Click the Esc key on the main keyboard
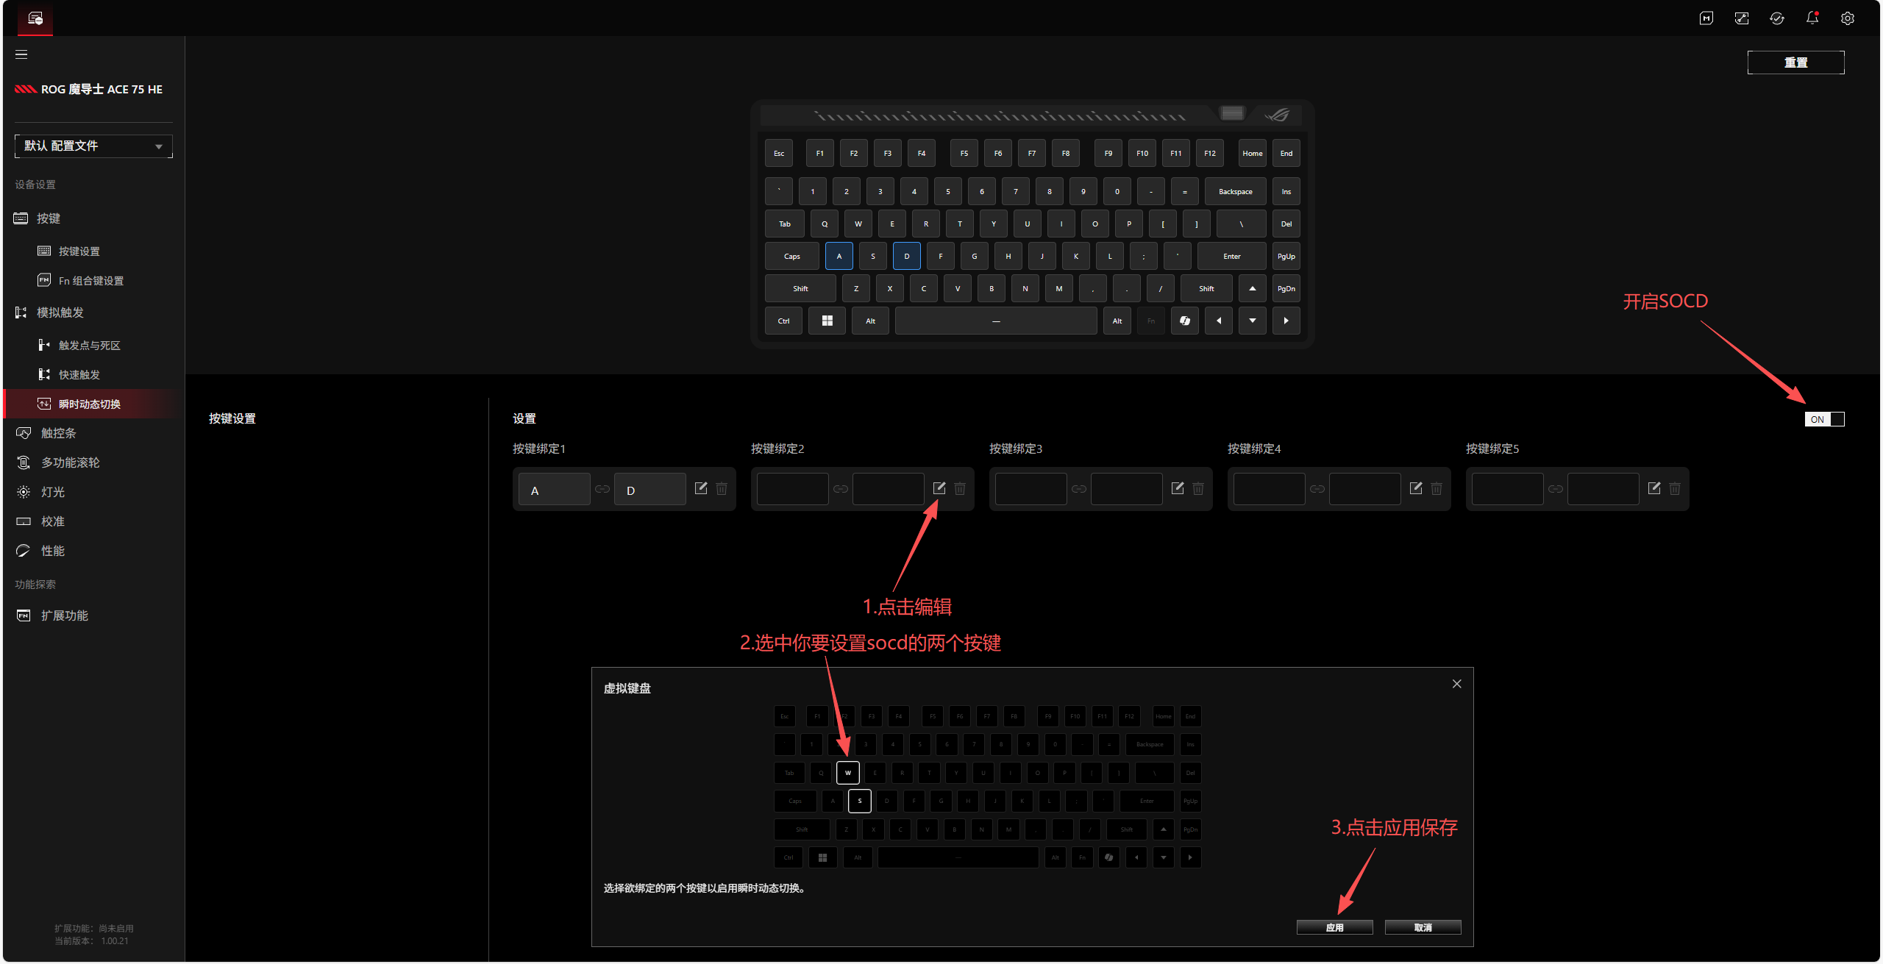 click(779, 154)
